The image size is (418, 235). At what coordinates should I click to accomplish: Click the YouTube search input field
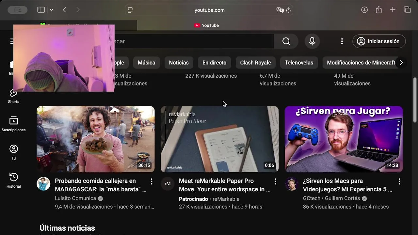(194, 41)
